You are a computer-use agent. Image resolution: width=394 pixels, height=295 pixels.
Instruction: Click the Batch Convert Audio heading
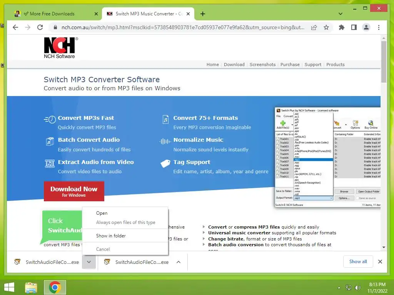tap(89, 140)
